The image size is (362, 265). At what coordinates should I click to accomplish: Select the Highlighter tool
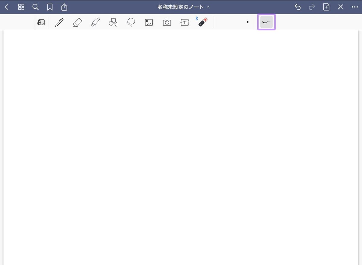(95, 22)
